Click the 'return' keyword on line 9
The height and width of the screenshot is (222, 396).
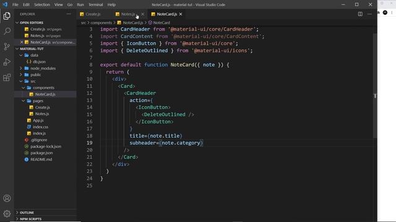click(x=114, y=72)
